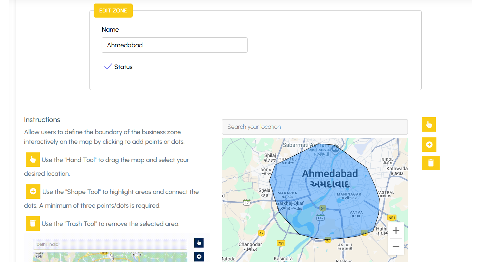Click the Thaltej label on the map
The width and height of the screenshot is (481, 262).
(288, 161)
